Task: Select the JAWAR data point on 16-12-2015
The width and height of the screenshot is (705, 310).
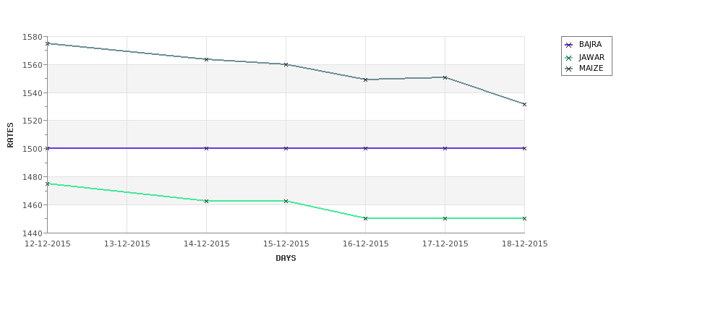Action: [x=366, y=218]
